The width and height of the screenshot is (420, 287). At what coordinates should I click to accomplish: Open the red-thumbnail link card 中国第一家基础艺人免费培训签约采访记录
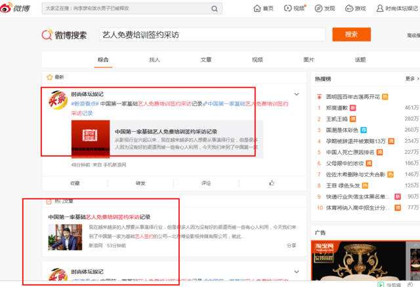click(167, 139)
